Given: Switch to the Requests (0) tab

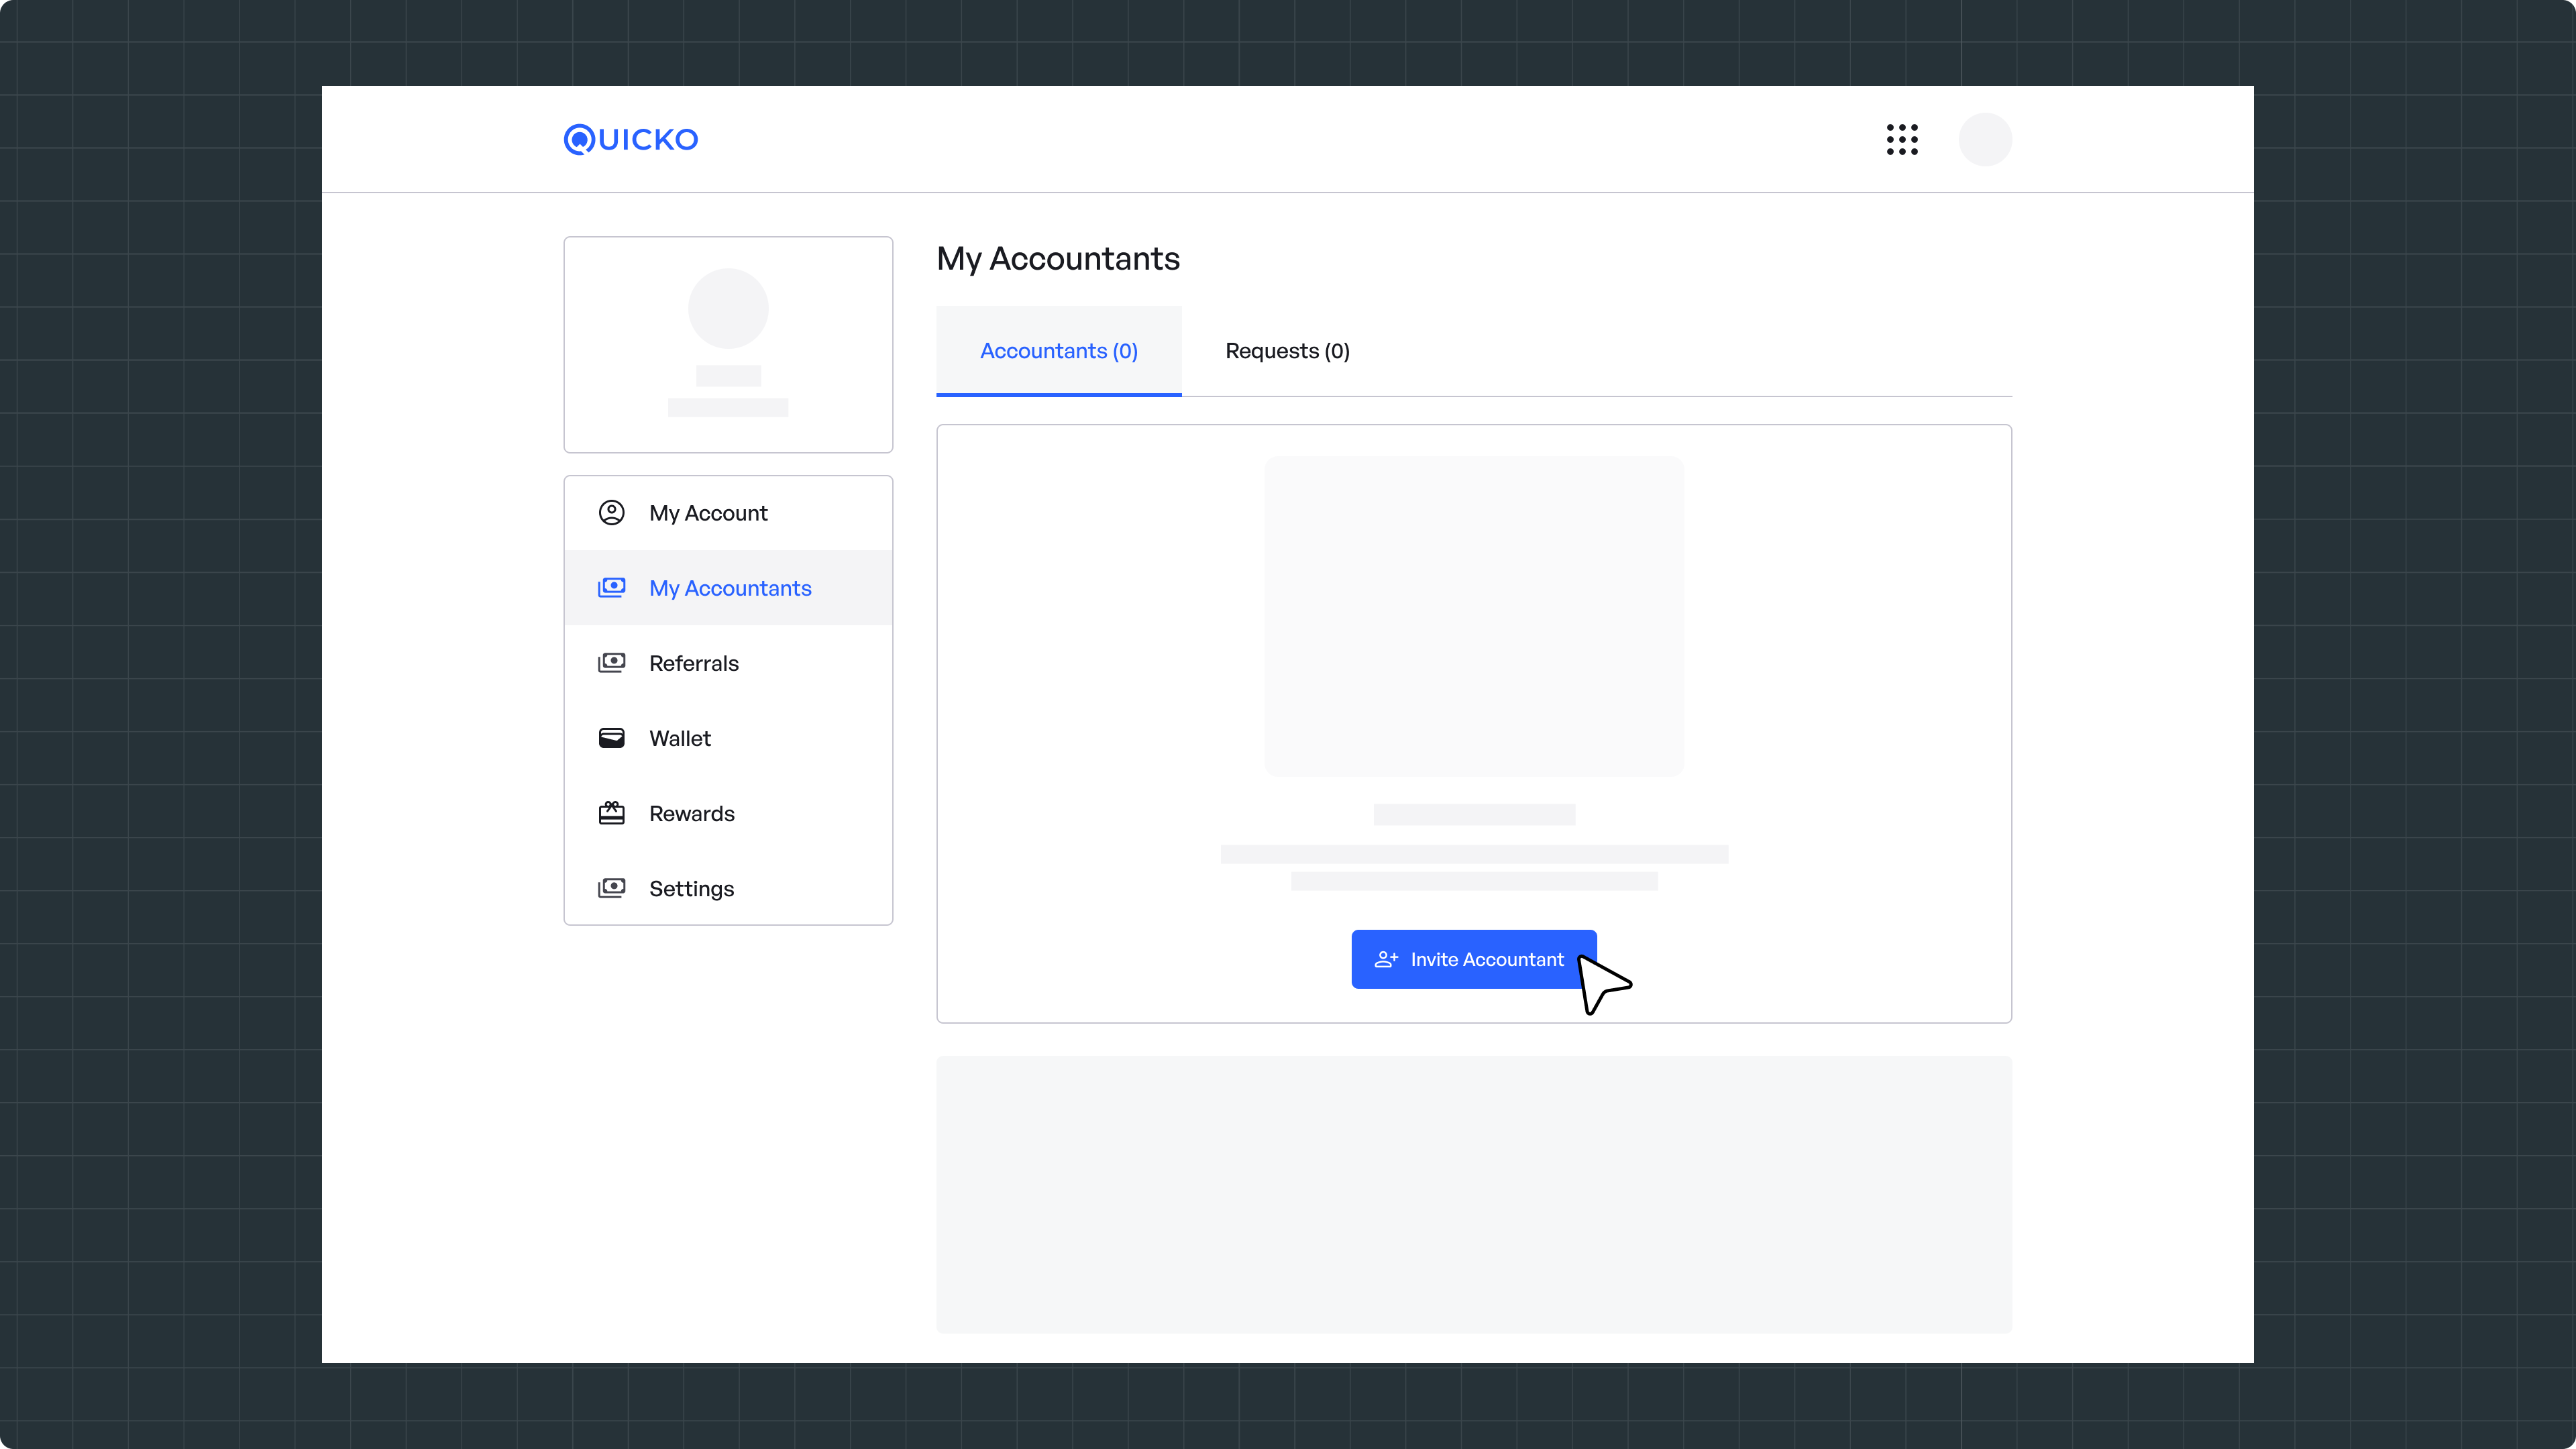Looking at the screenshot, I should [1287, 351].
